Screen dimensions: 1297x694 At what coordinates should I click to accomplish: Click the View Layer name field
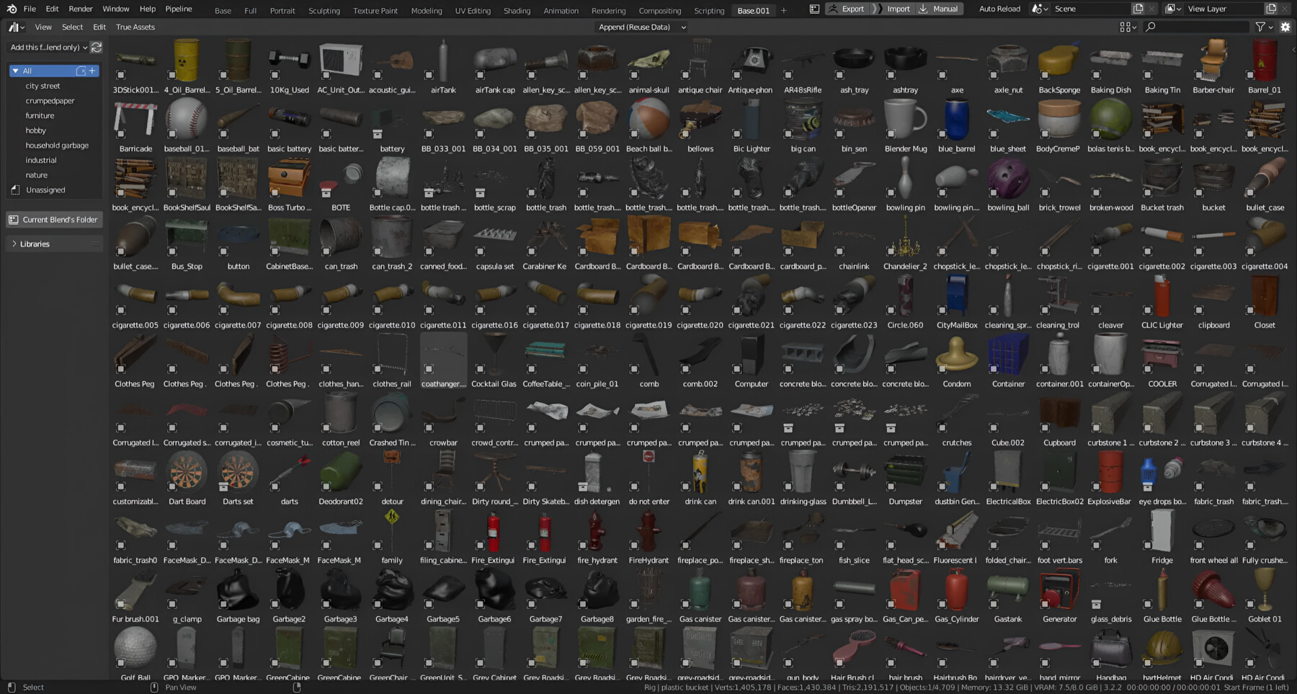tap(1223, 9)
